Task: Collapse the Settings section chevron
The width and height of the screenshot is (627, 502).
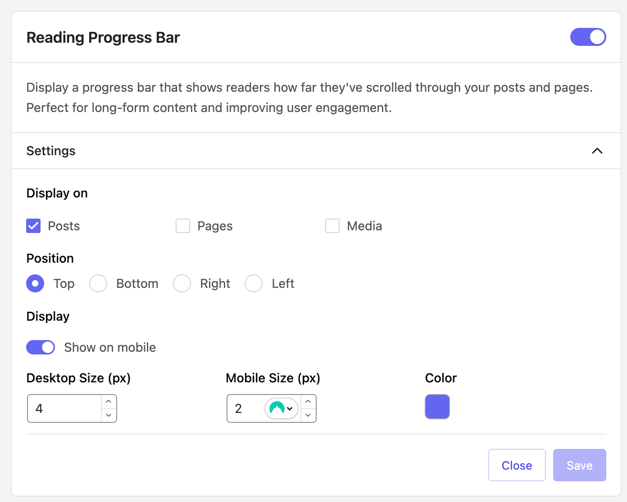Action: (x=597, y=151)
